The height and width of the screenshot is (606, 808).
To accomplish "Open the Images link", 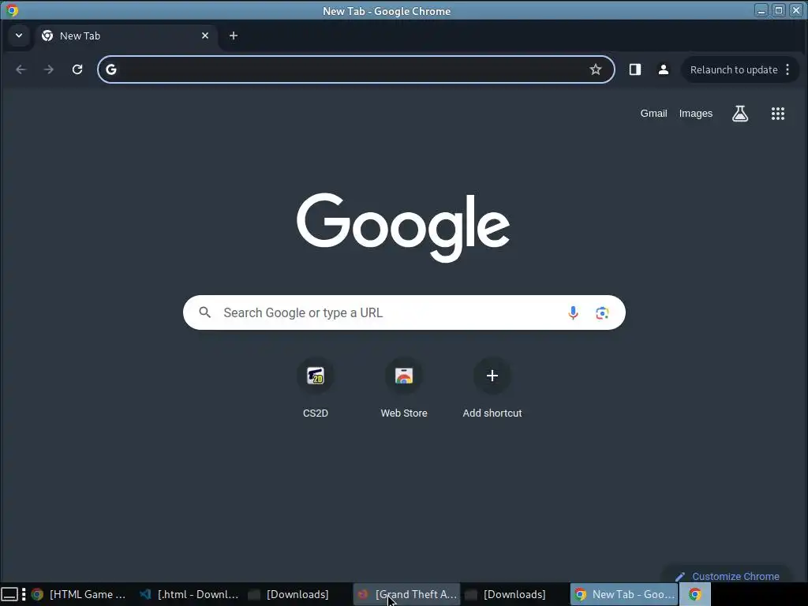I will (x=696, y=114).
